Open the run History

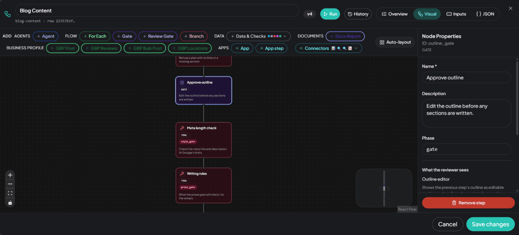pos(358,14)
